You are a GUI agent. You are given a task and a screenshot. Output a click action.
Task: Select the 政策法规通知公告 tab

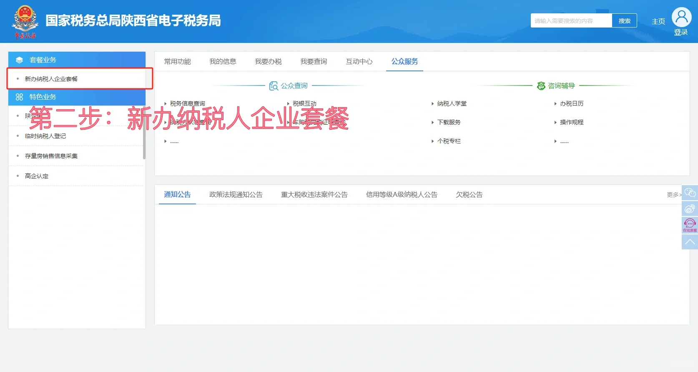pos(236,195)
